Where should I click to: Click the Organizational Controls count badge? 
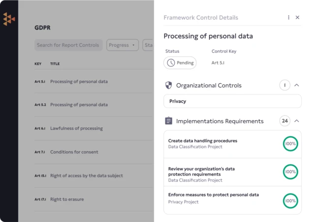[284, 85]
